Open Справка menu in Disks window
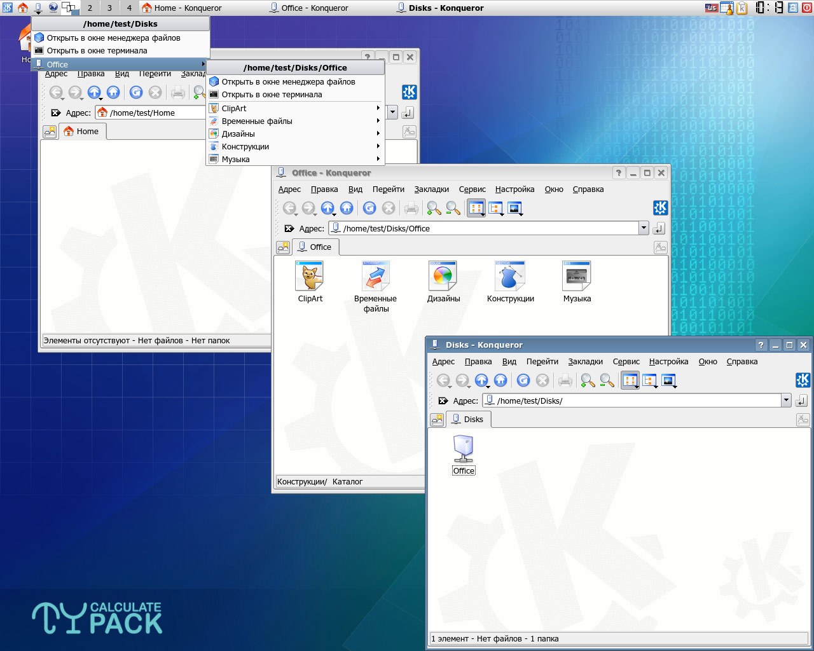 [x=742, y=361]
